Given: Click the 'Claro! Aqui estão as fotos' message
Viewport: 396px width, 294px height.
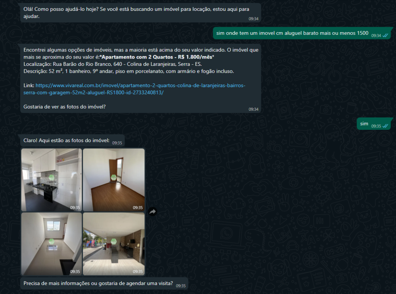Looking at the screenshot, I should pyautogui.click(x=72, y=141).
